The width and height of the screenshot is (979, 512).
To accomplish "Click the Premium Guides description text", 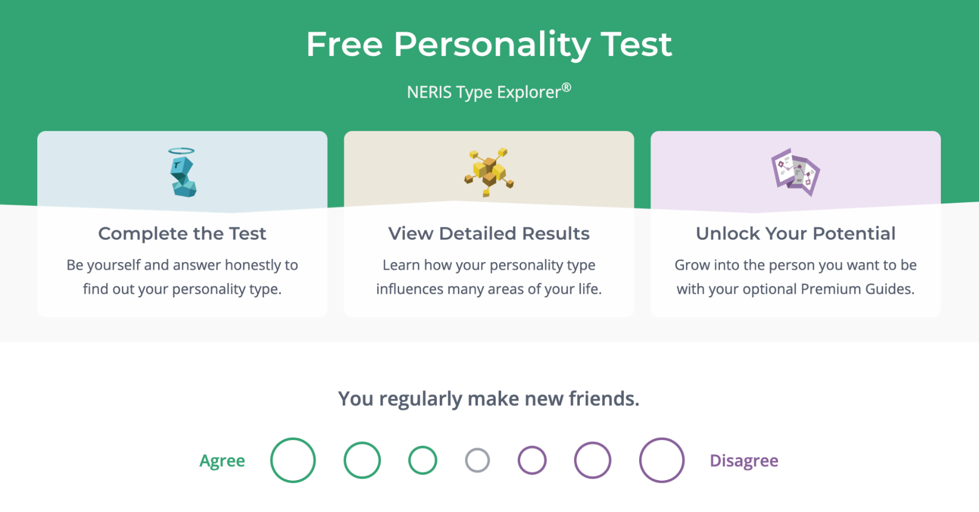I will [795, 277].
